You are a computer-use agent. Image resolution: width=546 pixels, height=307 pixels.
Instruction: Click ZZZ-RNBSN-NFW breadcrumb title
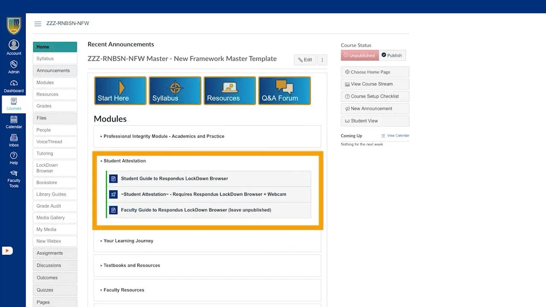pos(68,23)
